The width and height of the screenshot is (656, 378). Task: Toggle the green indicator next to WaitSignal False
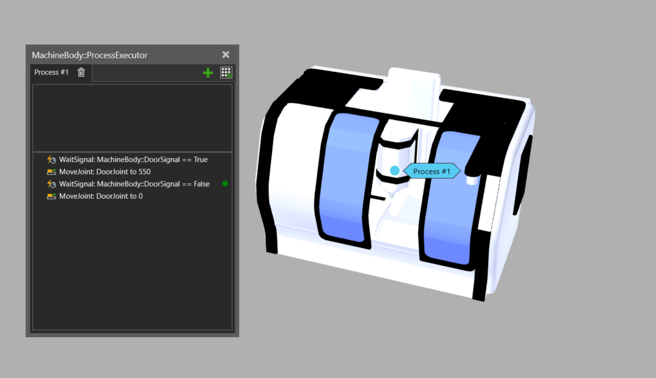[x=225, y=184]
